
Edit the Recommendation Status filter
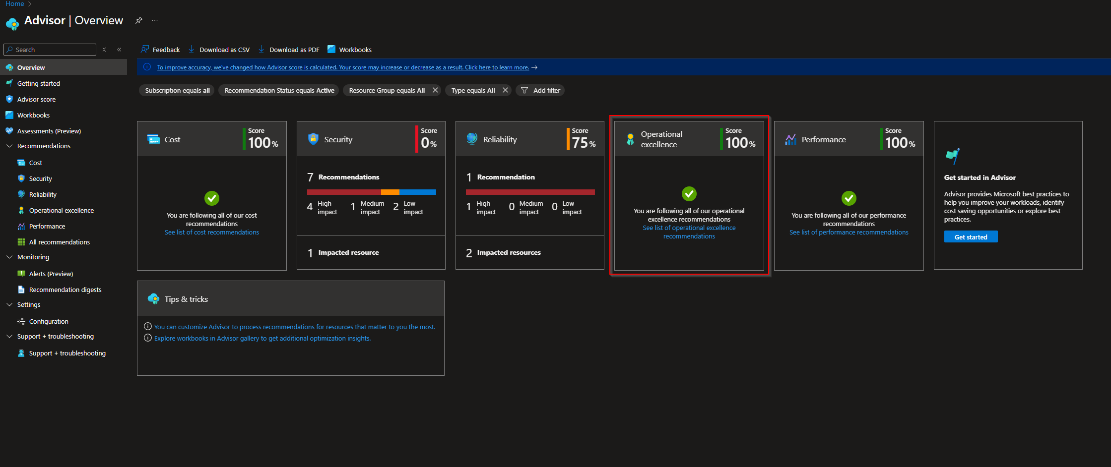click(x=279, y=90)
